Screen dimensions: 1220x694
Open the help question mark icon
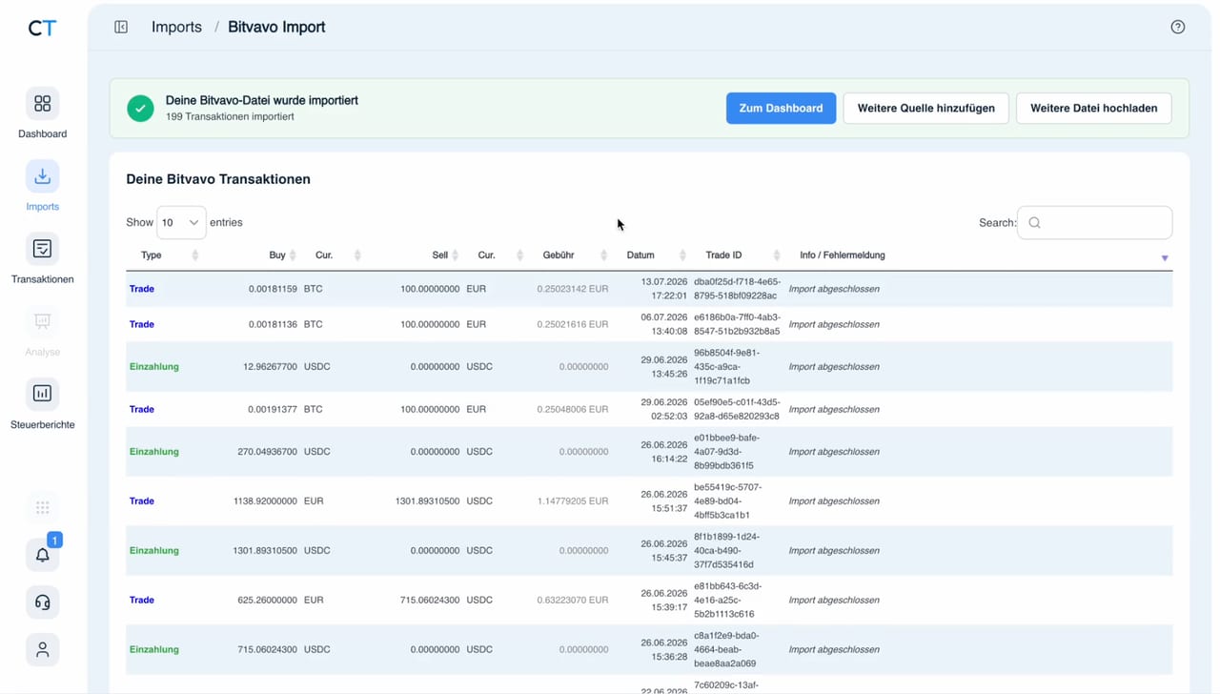[x=1178, y=27]
